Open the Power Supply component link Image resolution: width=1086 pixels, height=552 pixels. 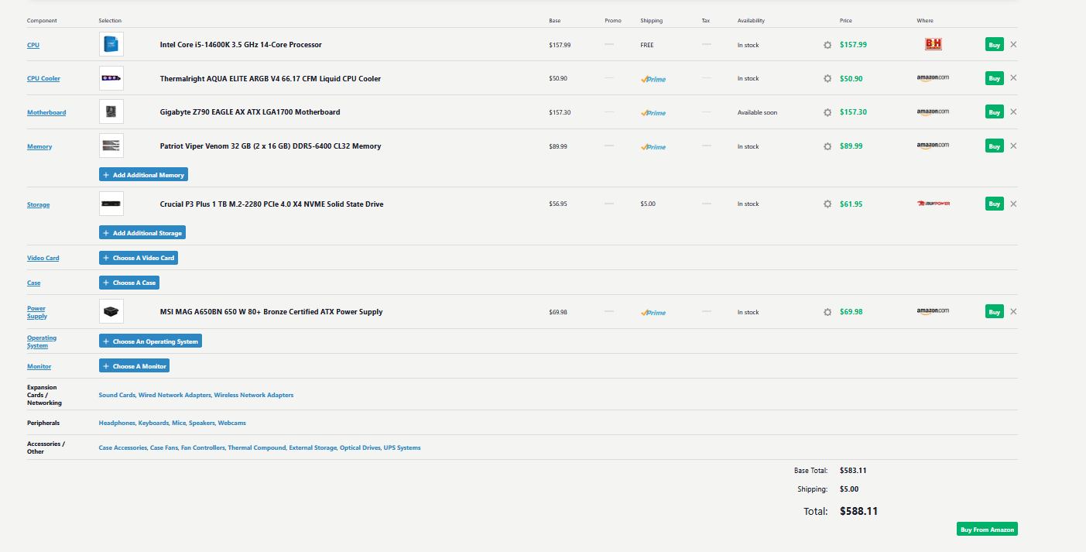[37, 312]
